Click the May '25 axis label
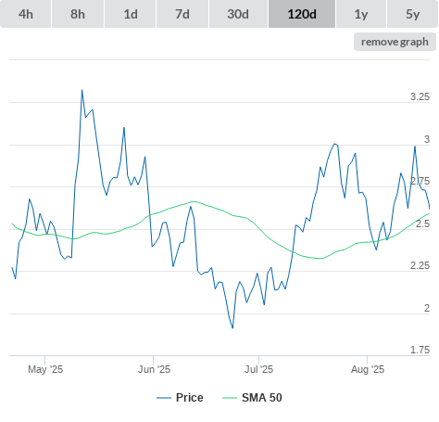Screen dimensions: 439x422 coord(45,369)
